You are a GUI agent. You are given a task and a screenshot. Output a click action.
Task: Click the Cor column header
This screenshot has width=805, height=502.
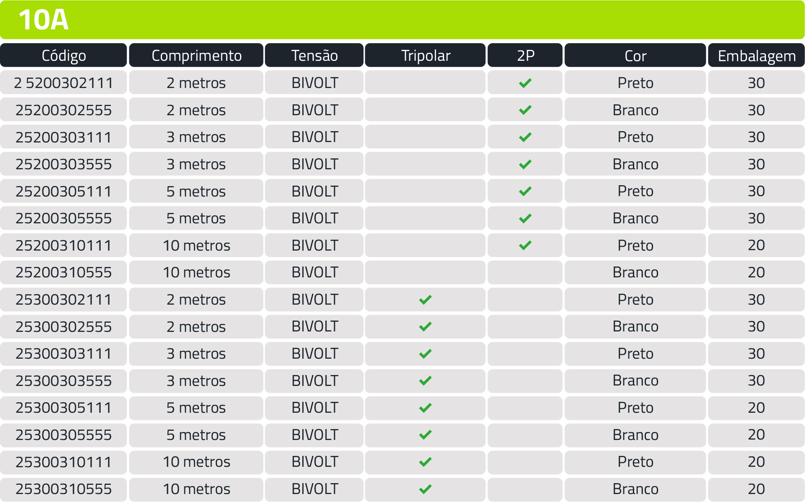coord(635,55)
